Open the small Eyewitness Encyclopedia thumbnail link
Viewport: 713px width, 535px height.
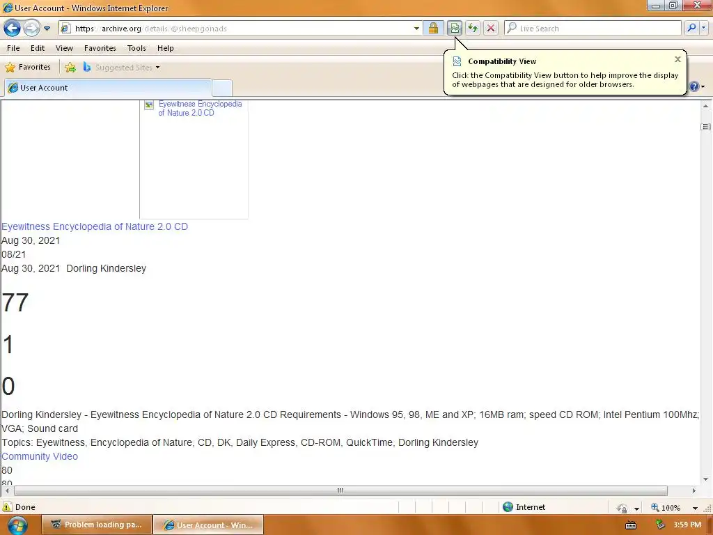(200, 108)
